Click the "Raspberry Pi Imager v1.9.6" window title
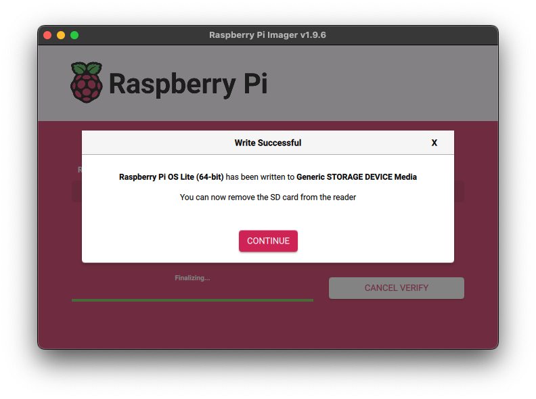536x399 pixels. [x=267, y=35]
